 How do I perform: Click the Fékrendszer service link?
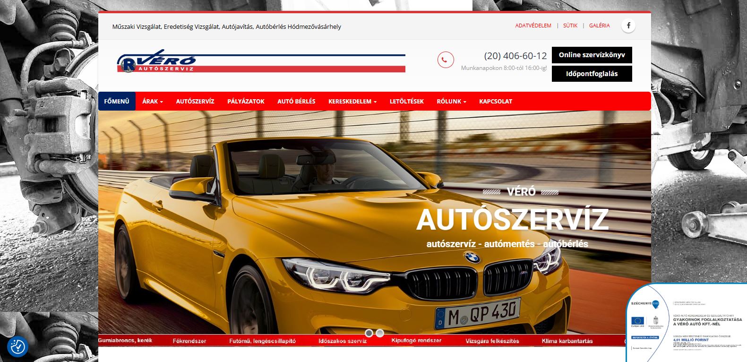189,341
